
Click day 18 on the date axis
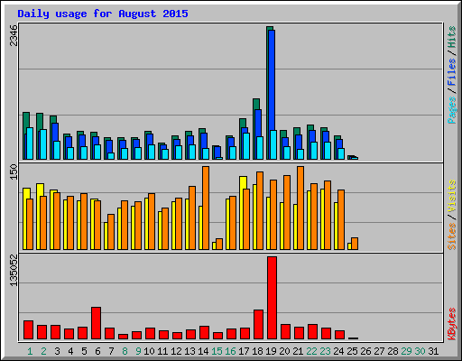257,351
